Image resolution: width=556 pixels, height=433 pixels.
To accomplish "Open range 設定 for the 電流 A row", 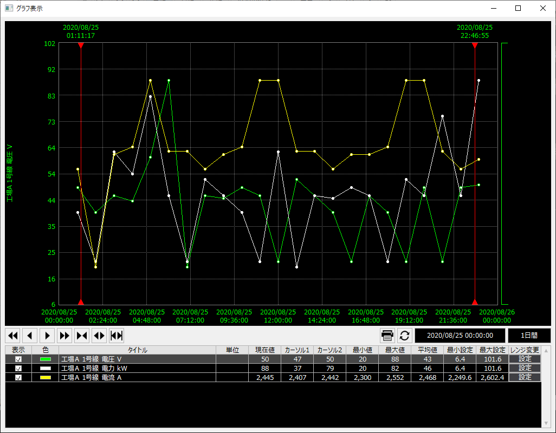I will [x=525, y=378].
